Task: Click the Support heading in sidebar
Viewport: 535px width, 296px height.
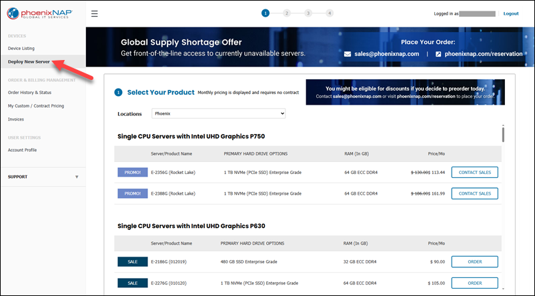Action: pos(17,177)
